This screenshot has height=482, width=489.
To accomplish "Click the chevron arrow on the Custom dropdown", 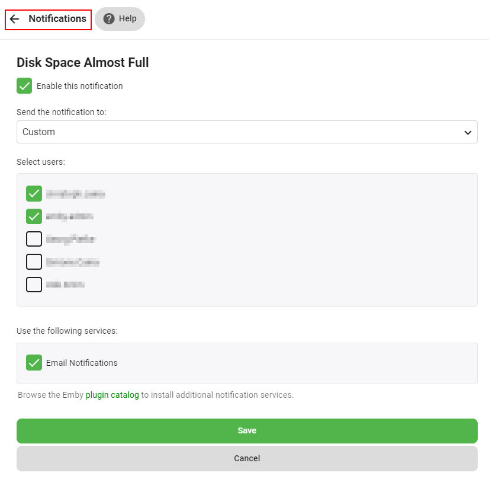I will [x=468, y=132].
